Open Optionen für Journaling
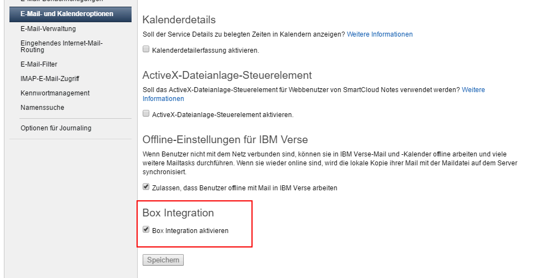This screenshot has height=278, width=534. (56, 128)
